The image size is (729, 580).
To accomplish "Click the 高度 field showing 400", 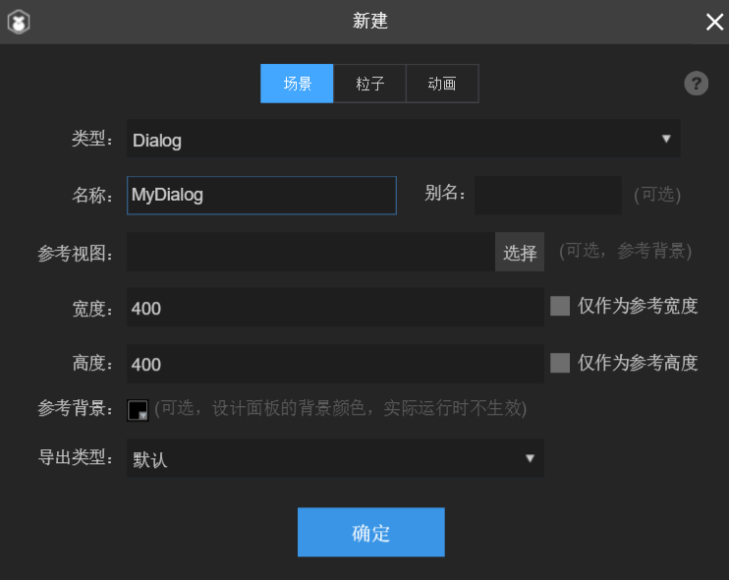I will (x=334, y=364).
